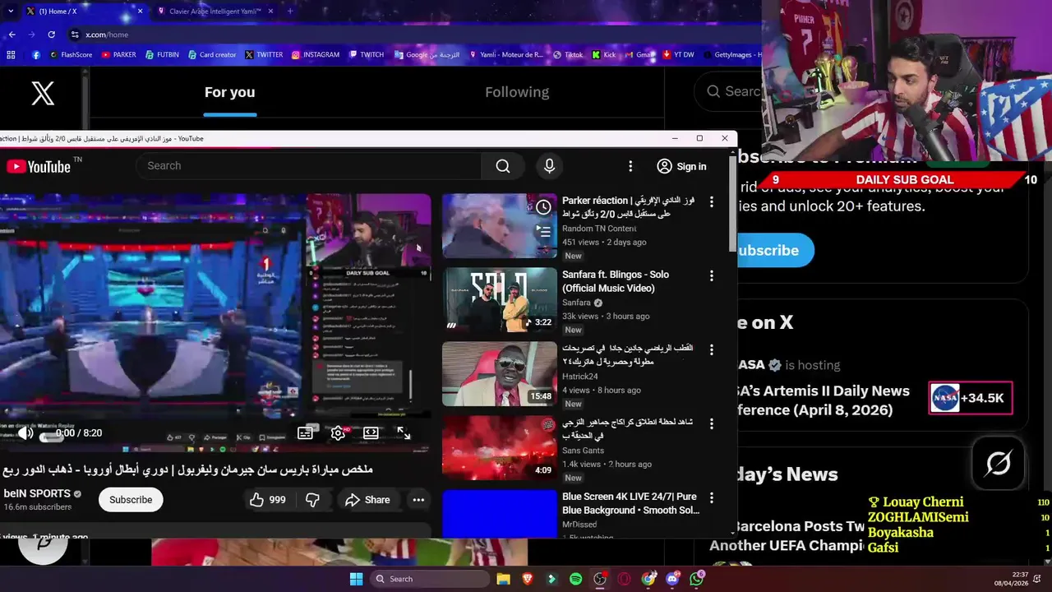Viewport: 1052px width, 592px height.
Task: Open options for Blue Screen 4K video
Action: 712,497
